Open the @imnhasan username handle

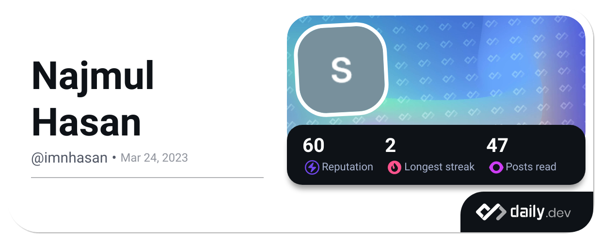pyautogui.click(x=69, y=158)
